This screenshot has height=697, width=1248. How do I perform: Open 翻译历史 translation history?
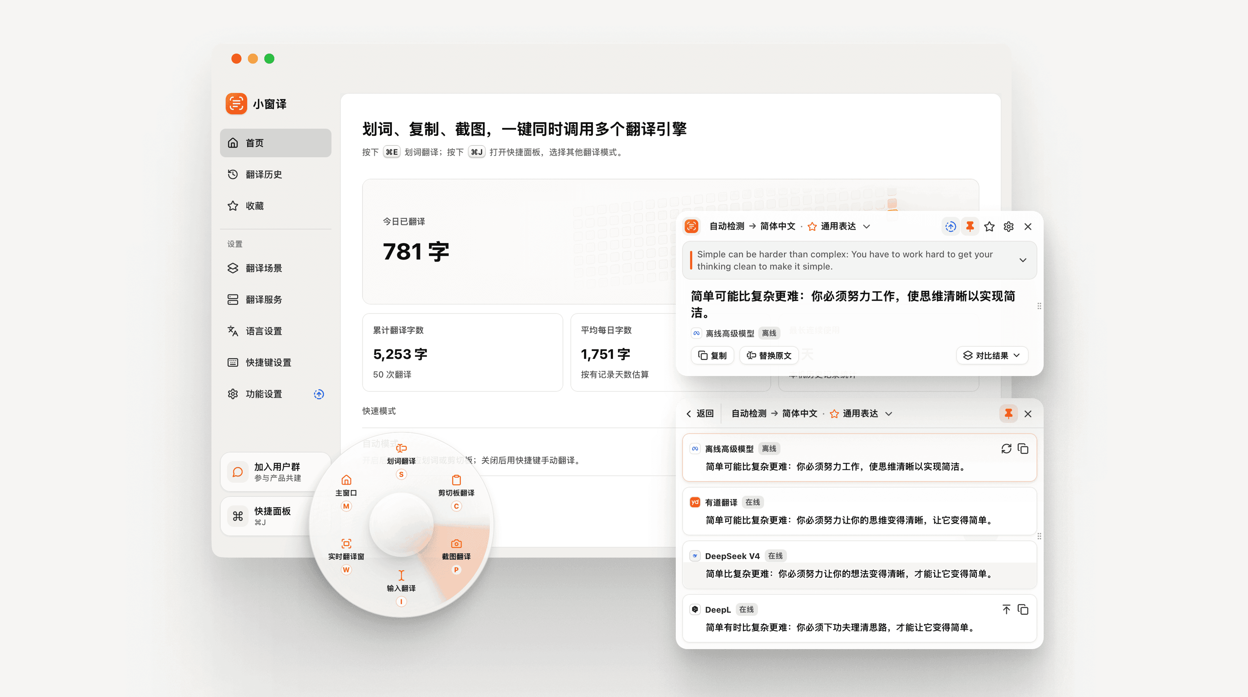(275, 174)
